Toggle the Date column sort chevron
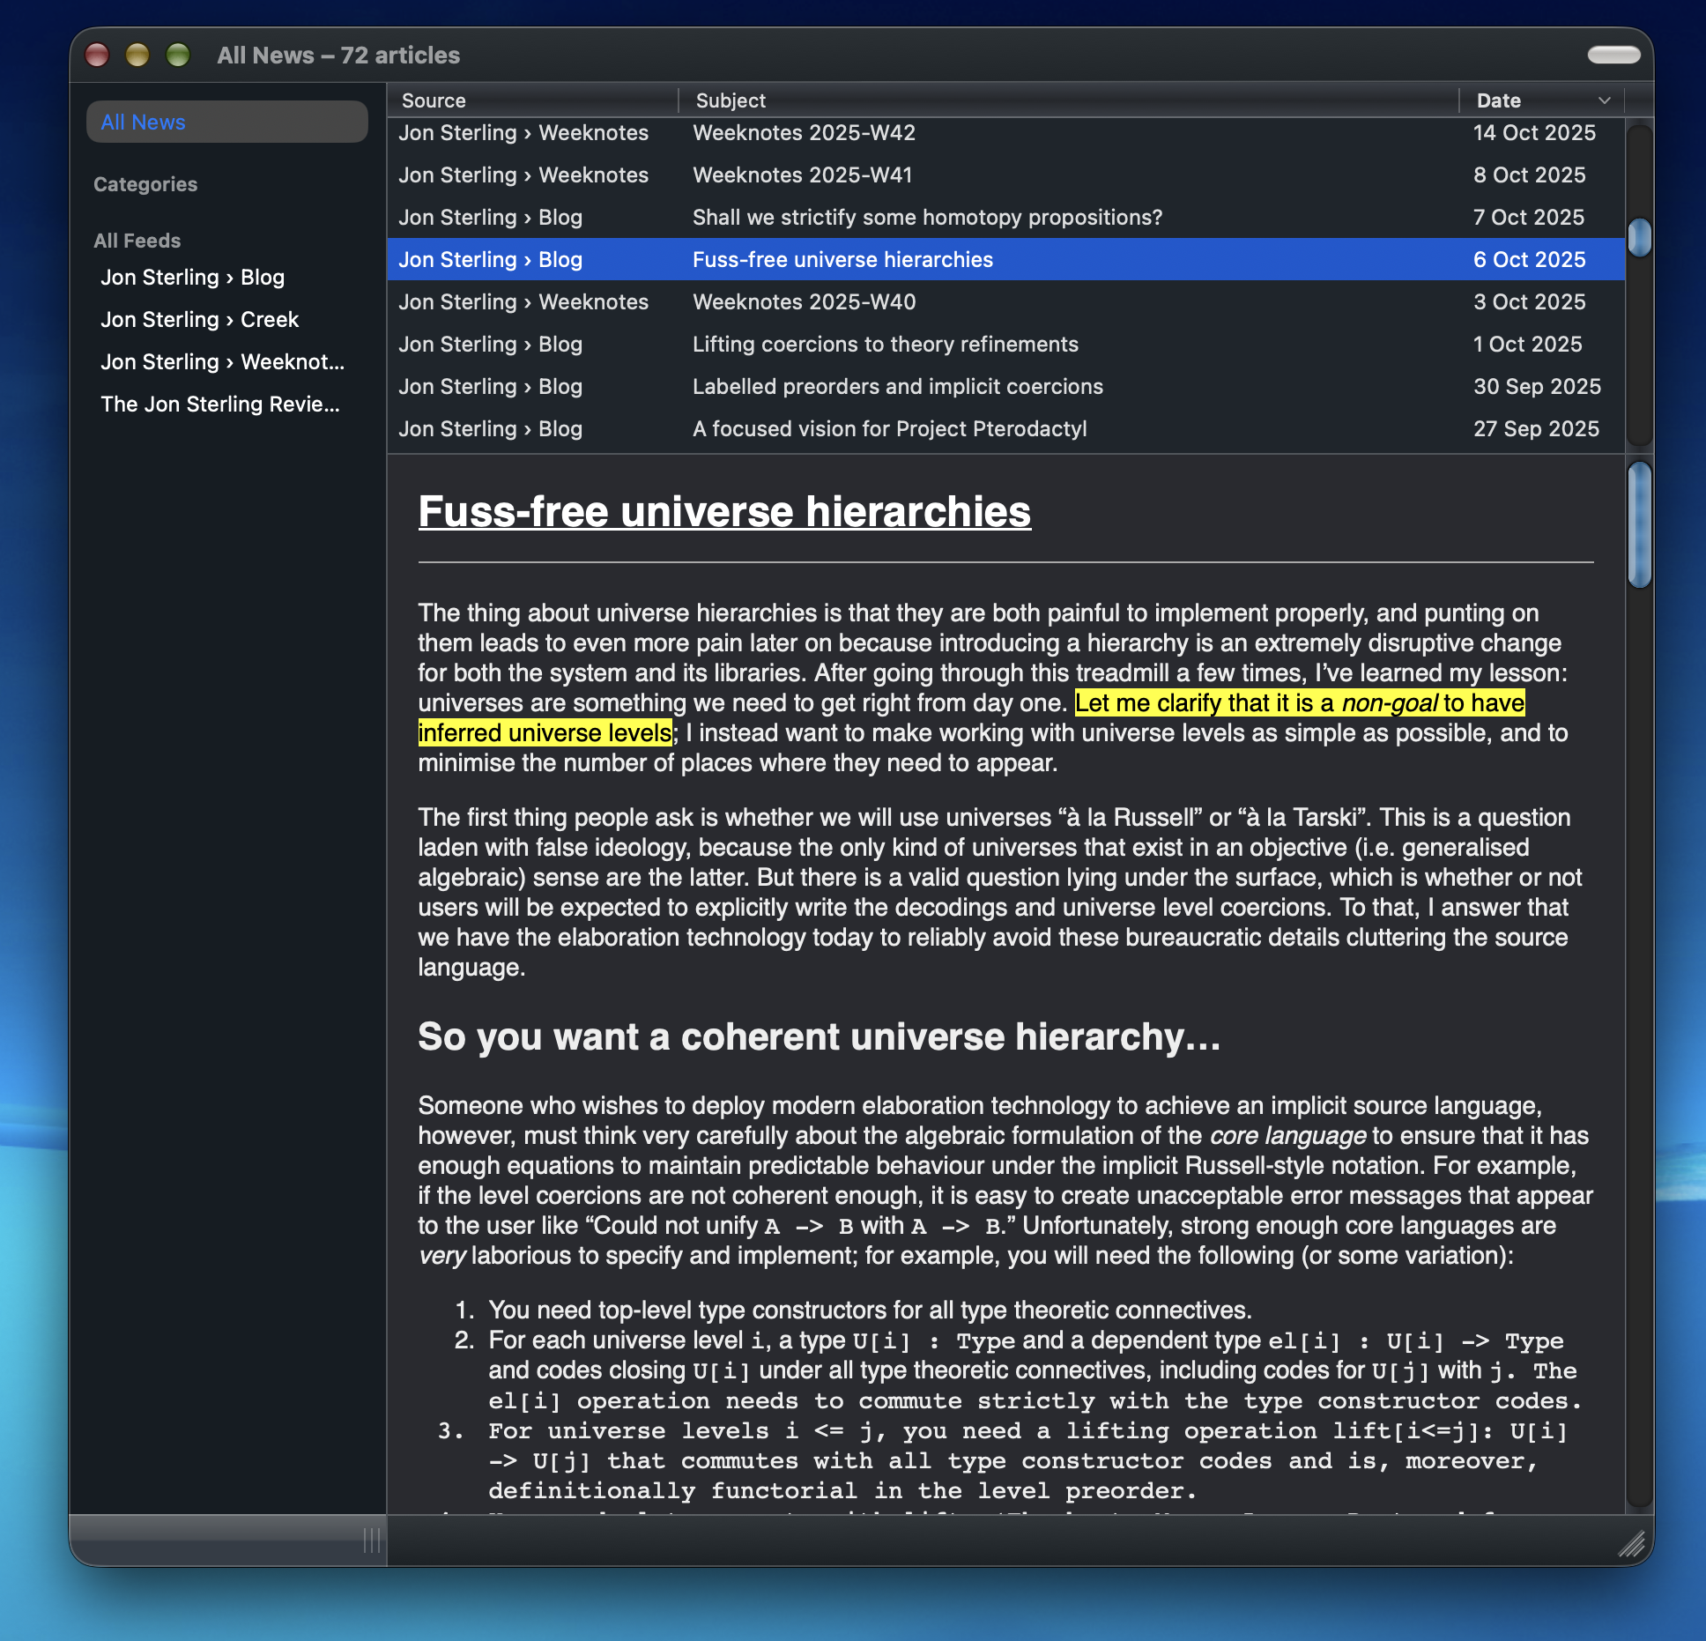This screenshot has height=1641, width=1706. click(1604, 100)
